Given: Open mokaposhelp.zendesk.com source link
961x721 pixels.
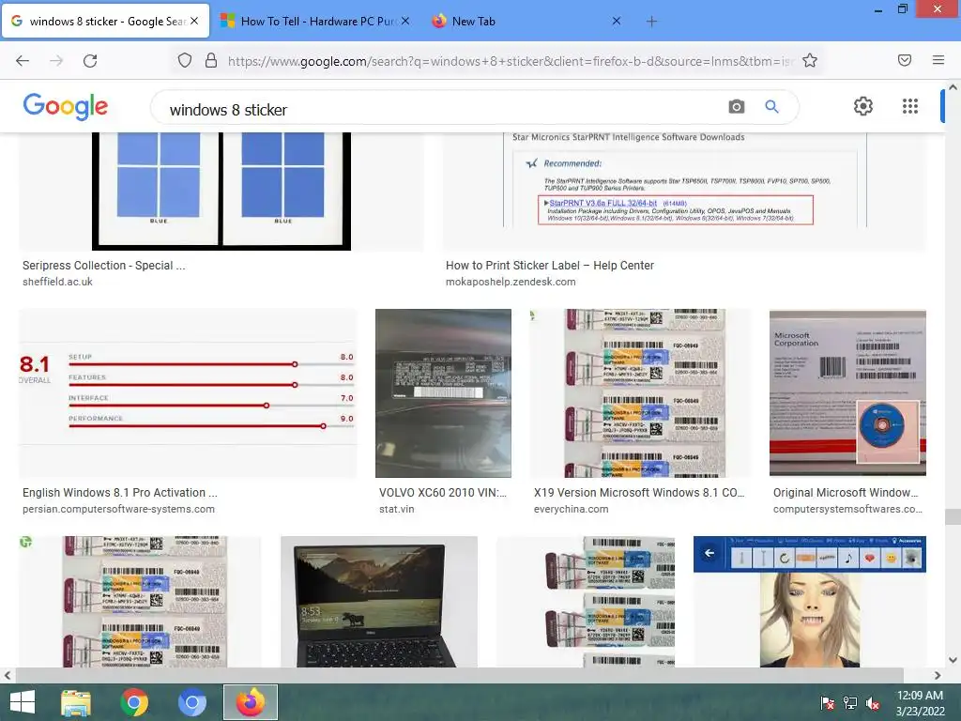Looking at the screenshot, I should tap(511, 282).
